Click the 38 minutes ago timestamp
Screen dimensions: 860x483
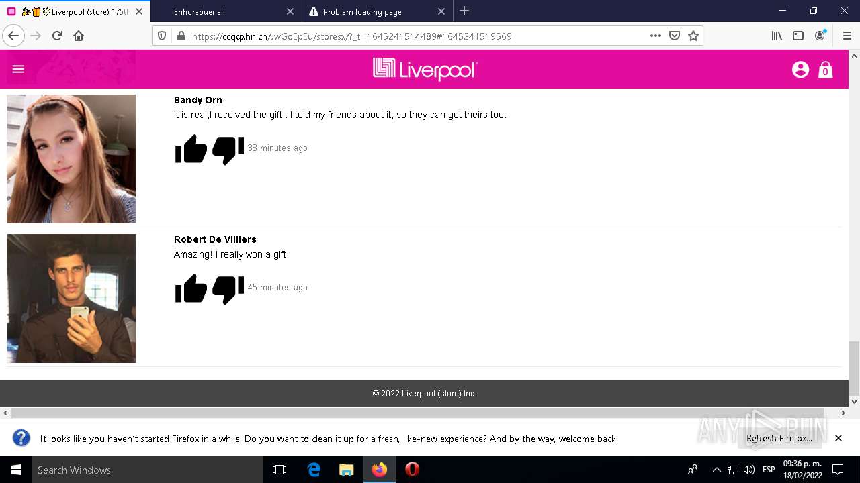(x=277, y=148)
